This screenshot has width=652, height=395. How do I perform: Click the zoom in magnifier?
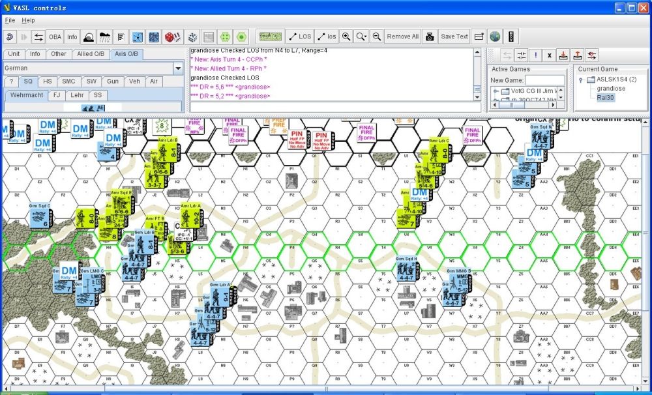pos(346,37)
